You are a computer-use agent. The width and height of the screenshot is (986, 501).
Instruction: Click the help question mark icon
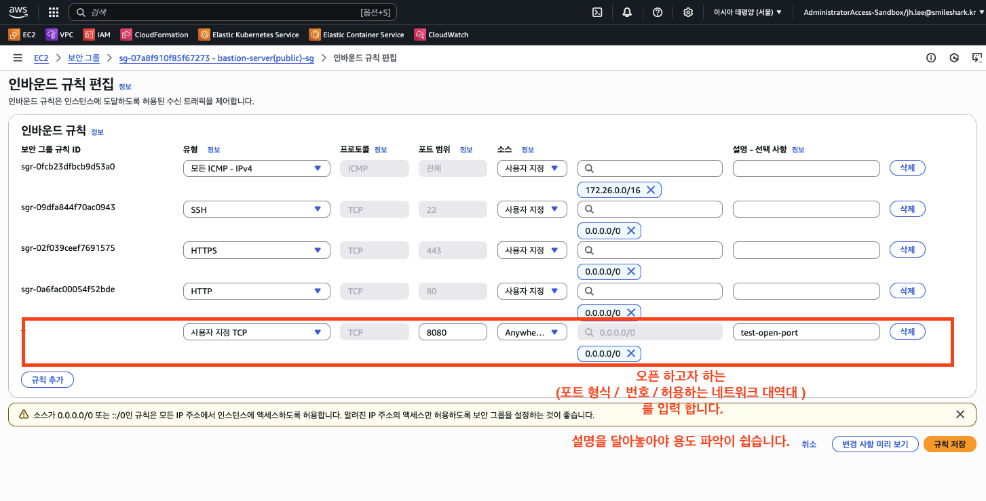click(657, 12)
